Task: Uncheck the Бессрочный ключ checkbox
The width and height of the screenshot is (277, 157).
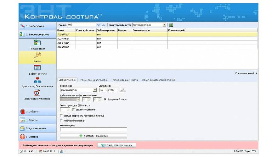Action: point(105,100)
